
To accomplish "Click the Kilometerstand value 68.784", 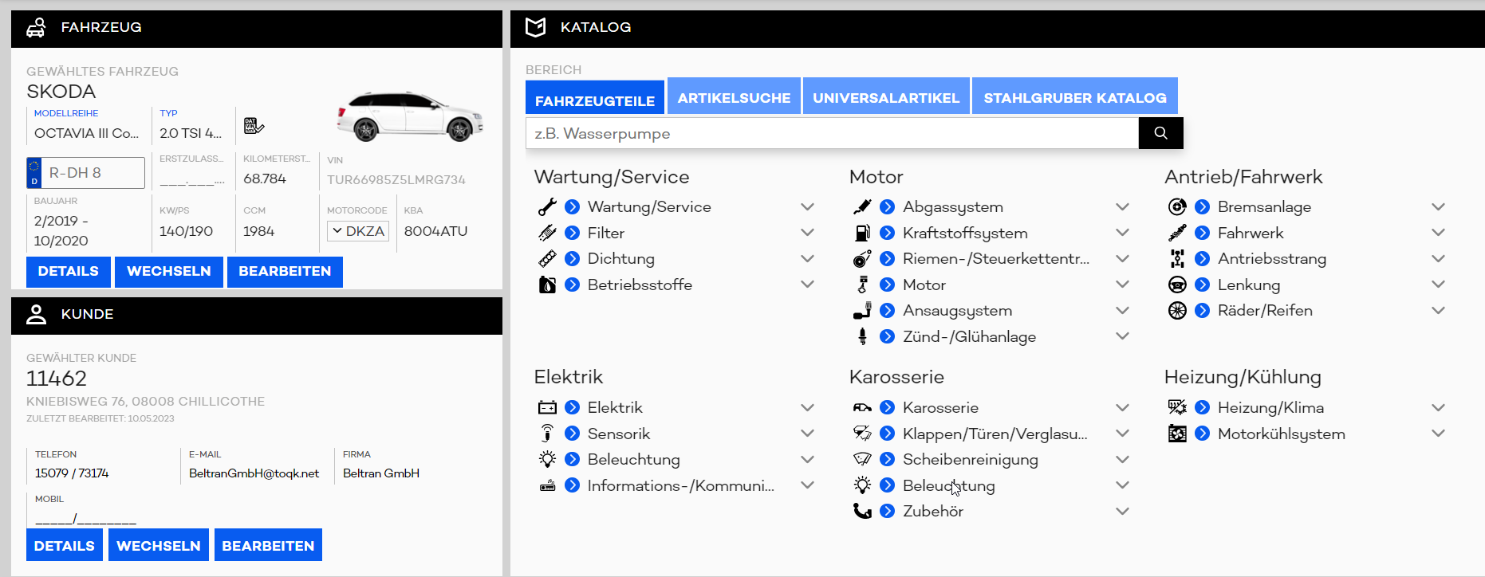I will pyautogui.click(x=265, y=179).
